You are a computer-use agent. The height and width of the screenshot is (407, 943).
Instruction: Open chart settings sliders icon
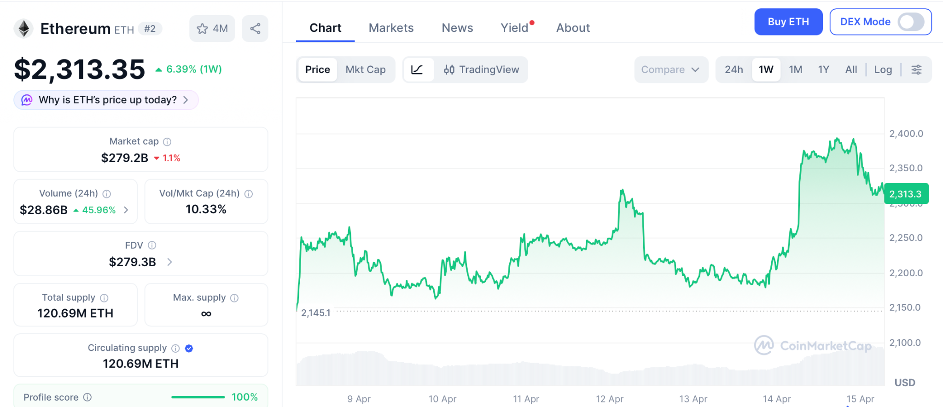[x=916, y=70]
